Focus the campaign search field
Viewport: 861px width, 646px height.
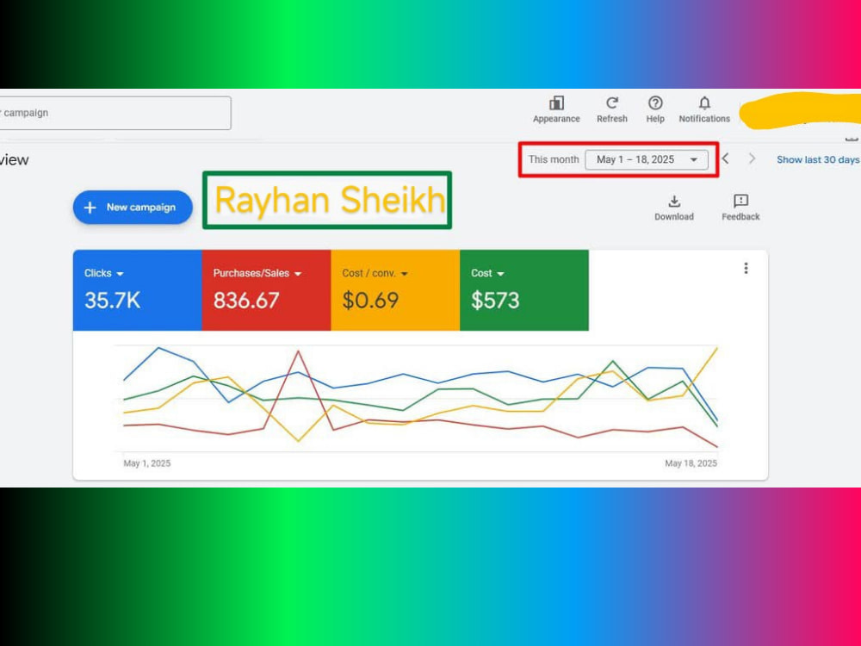click(115, 113)
